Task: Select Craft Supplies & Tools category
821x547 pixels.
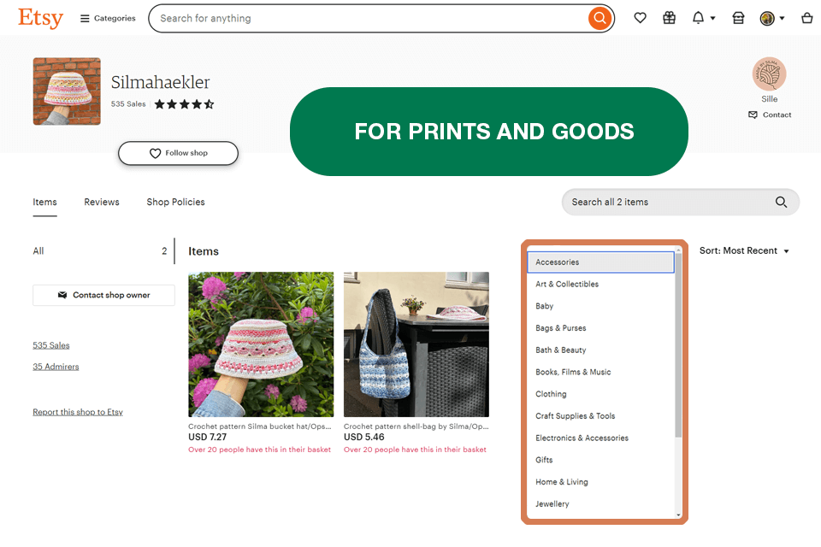Action: pyautogui.click(x=600, y=416)
